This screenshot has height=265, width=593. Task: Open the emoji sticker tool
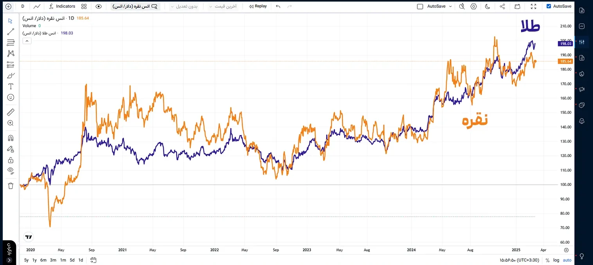[11, 97]
